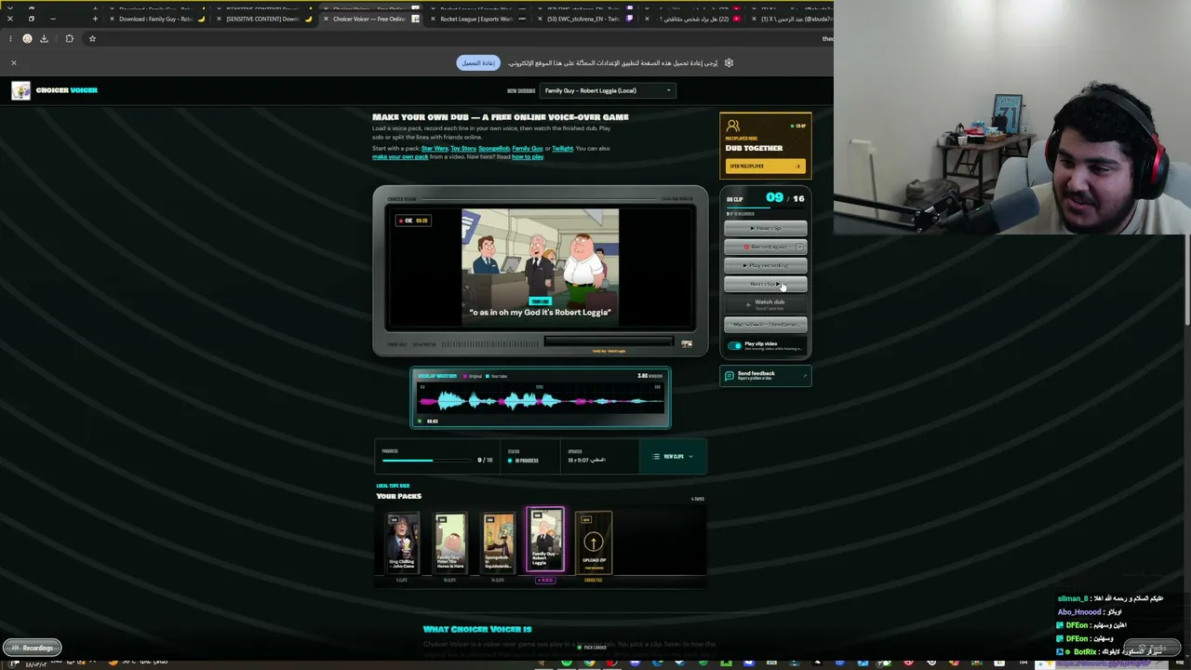Click the Upload ZIP pack card
The height and width of the screenshot is (670, 1191).
594,542
